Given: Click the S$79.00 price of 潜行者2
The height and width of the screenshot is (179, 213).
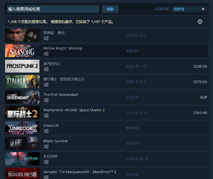Looking at the screenshot, I should pos(200,82).
